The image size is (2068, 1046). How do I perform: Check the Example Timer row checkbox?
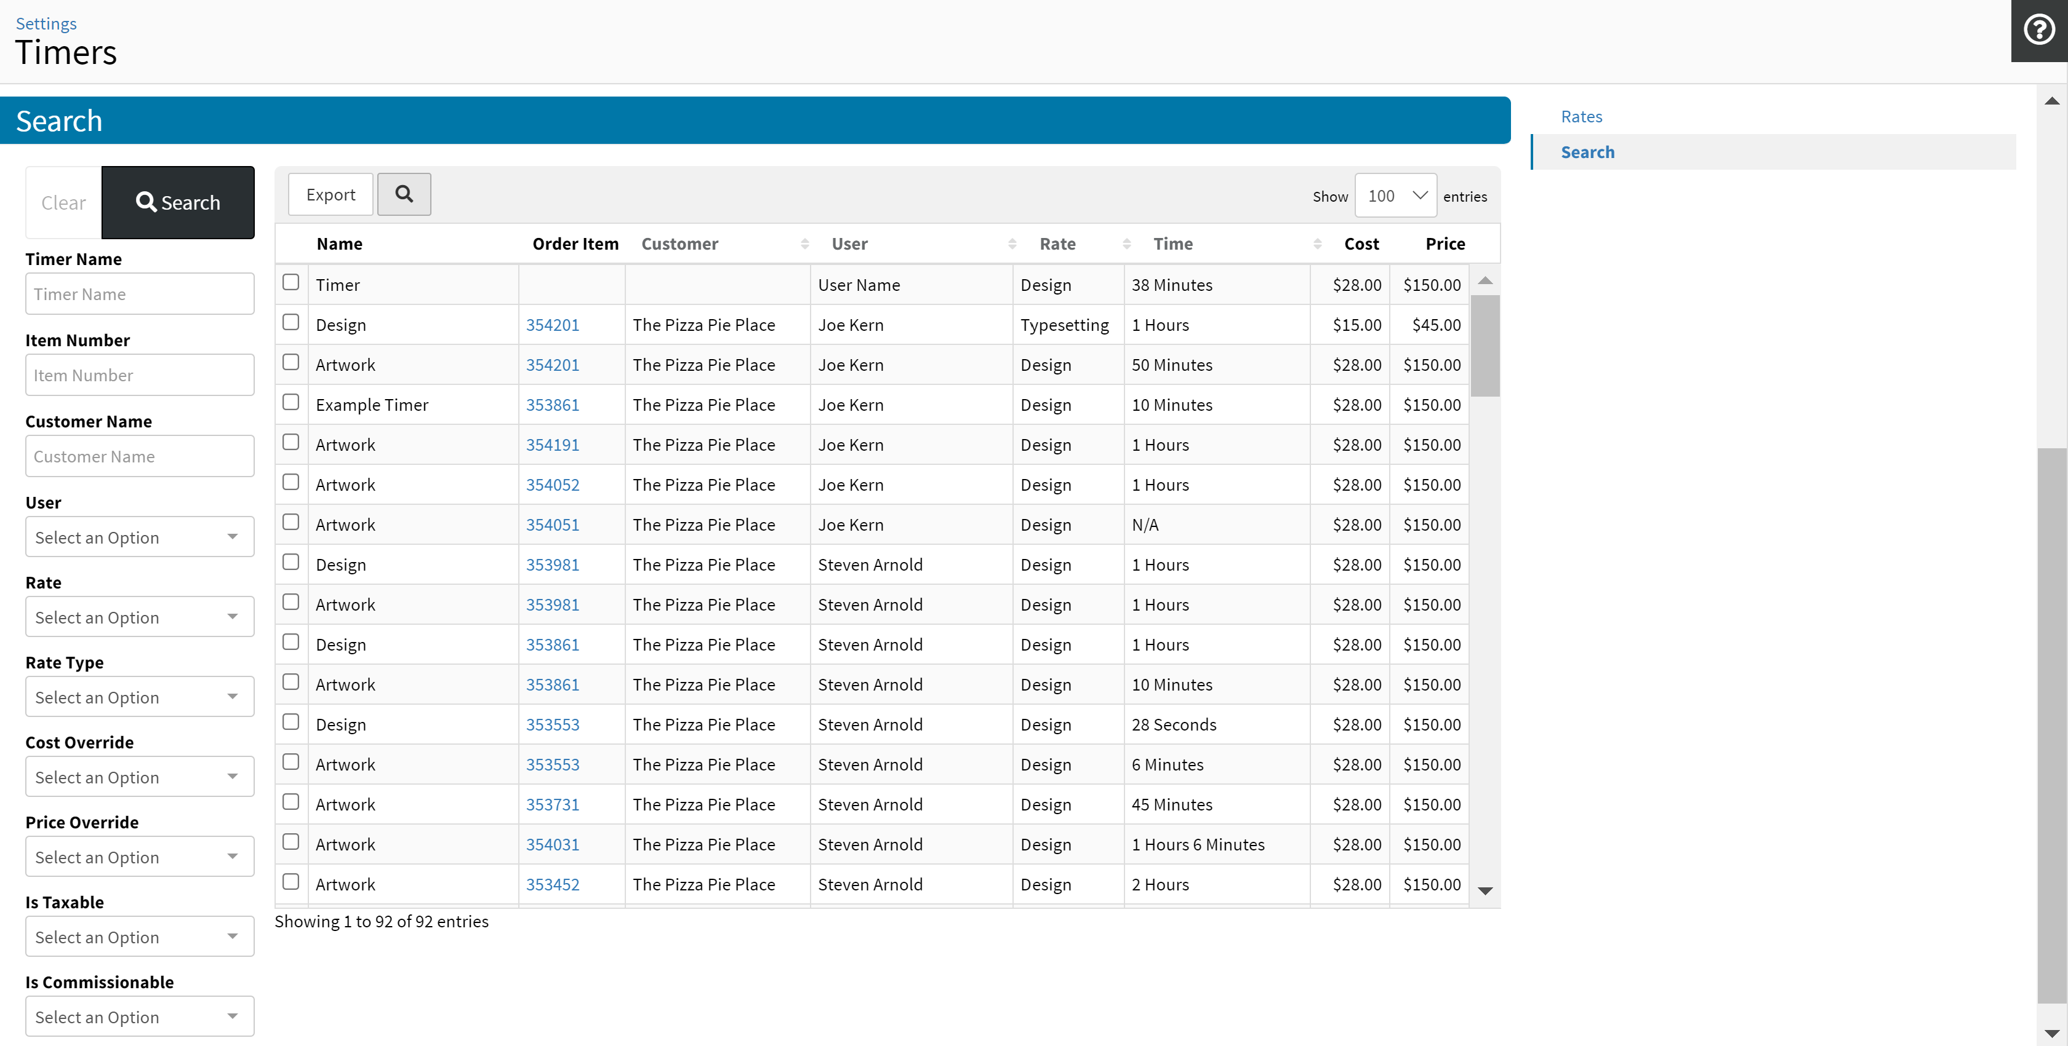click(x=291, y=402)
